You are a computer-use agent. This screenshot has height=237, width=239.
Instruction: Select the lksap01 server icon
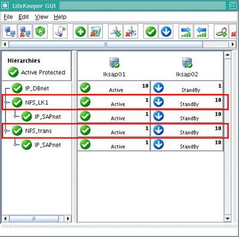click(x=114, y=63)
